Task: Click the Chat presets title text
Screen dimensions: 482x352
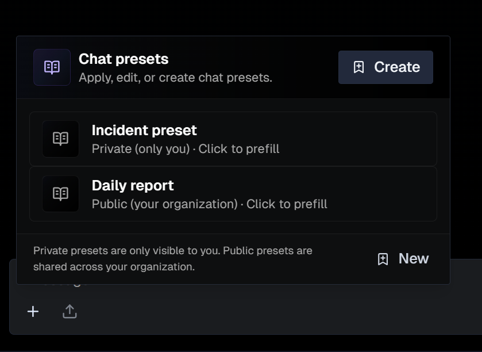Action: 122,59
